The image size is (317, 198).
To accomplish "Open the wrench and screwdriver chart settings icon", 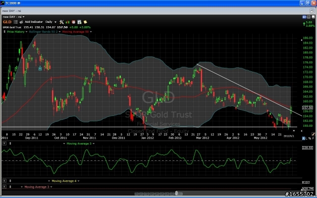I will [61, 22].
